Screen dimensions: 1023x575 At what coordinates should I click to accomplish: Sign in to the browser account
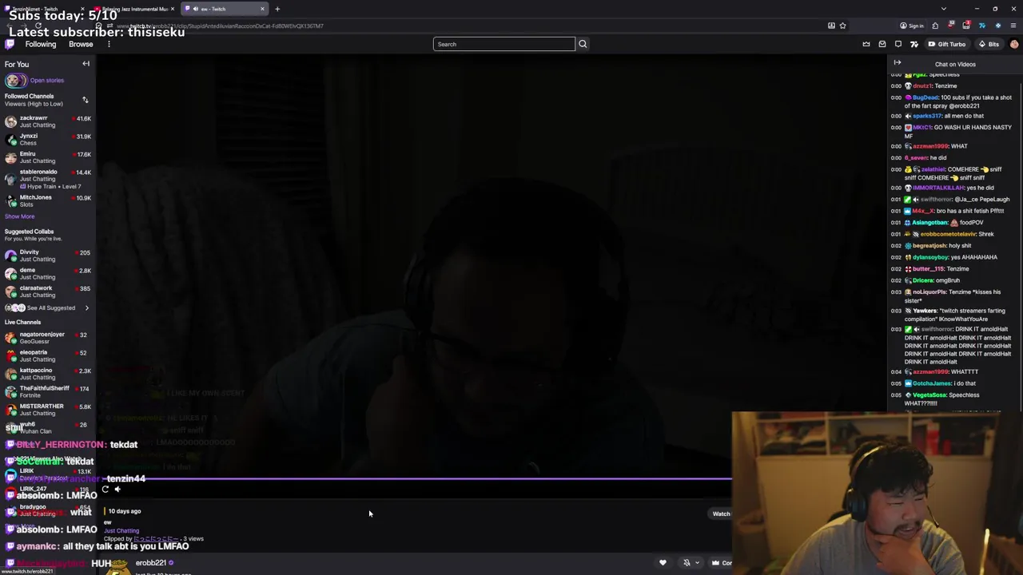(x=912, y=26)
